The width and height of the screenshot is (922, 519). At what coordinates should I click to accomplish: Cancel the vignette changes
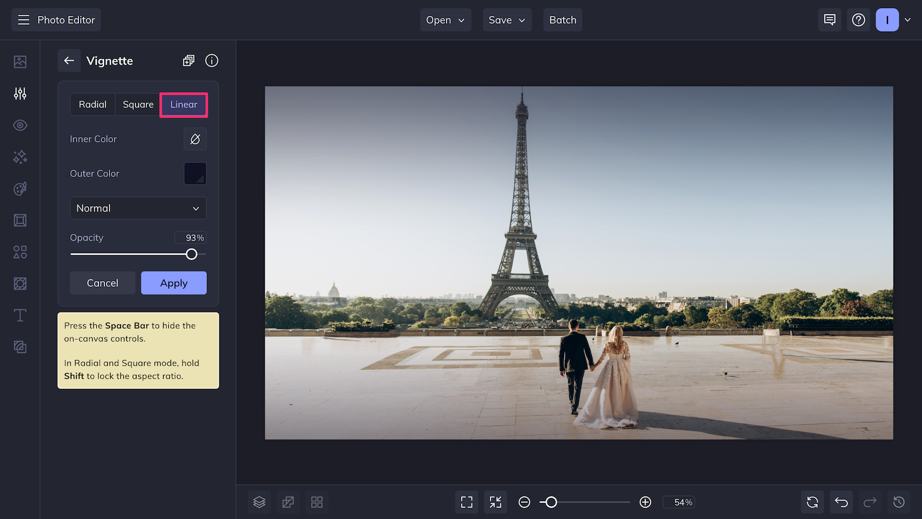coord(103,283)
